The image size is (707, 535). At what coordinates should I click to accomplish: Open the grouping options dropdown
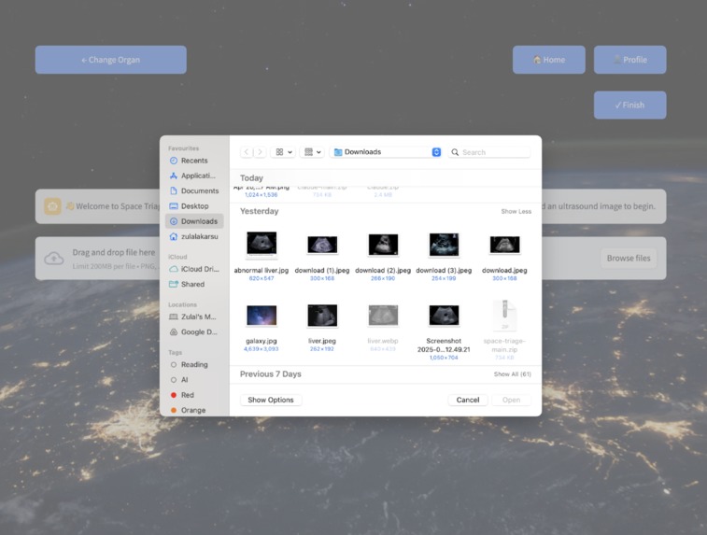pos(312,152)
